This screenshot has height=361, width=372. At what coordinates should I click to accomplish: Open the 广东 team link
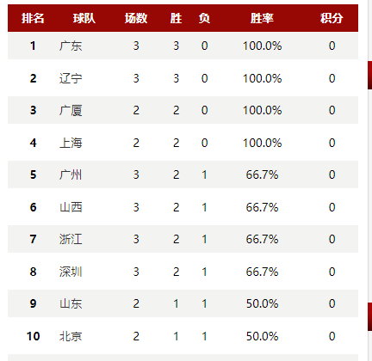[71, 46]
